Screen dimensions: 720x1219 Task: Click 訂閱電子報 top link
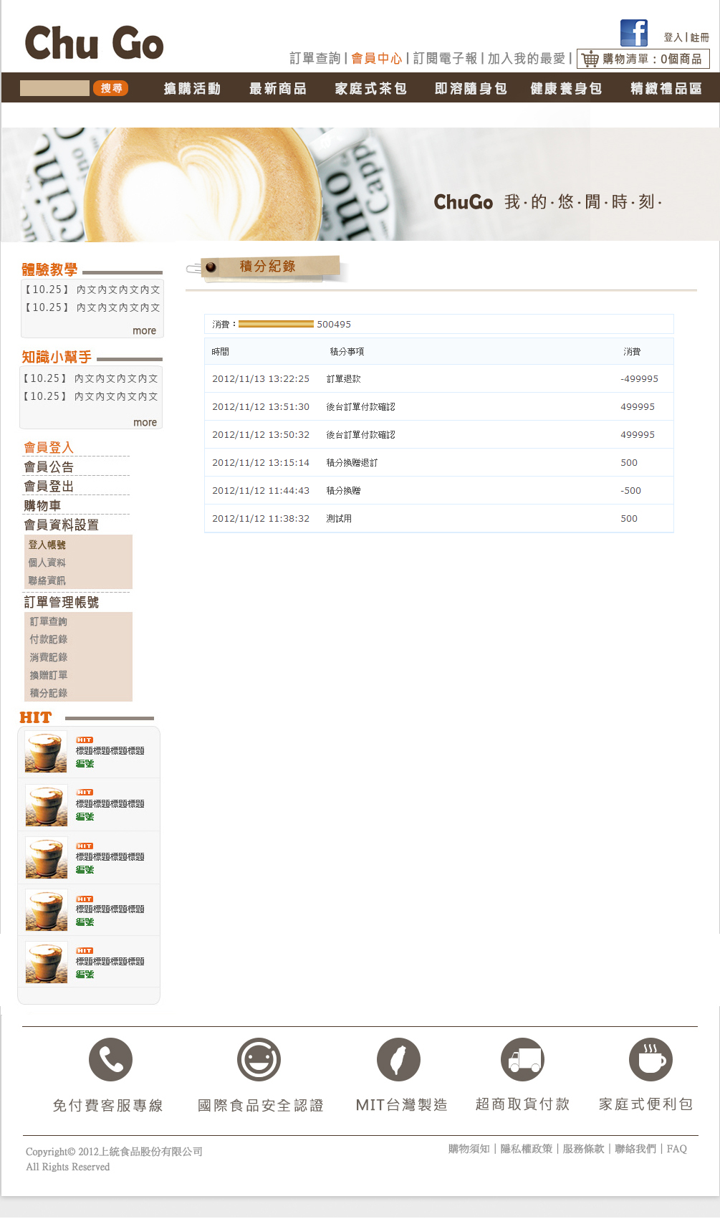tap(445, 58)
